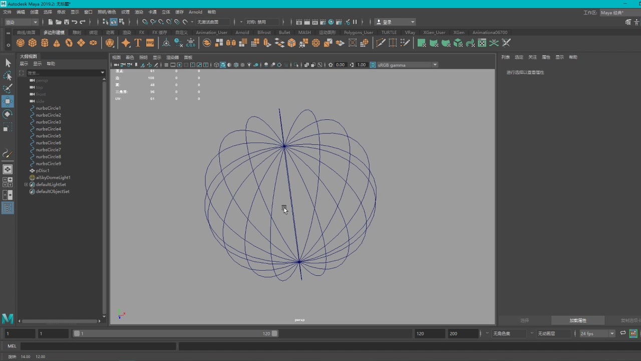This screenshot has height=361, width=641.
Task: Toggle the auto keyframe button
Action: point(633,333)
